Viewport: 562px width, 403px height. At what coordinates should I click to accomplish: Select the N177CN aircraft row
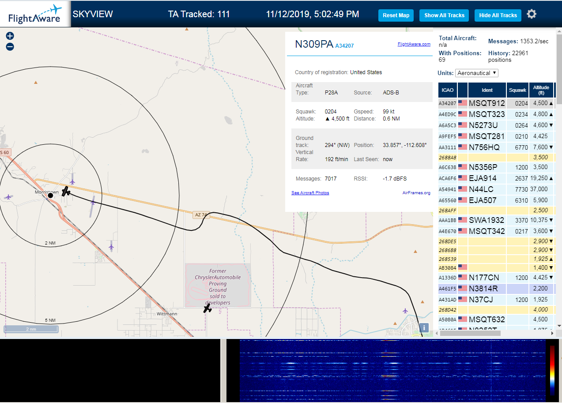496,277
